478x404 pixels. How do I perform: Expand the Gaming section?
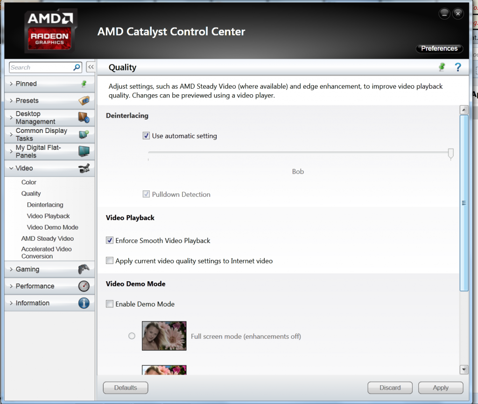[11, 269]
